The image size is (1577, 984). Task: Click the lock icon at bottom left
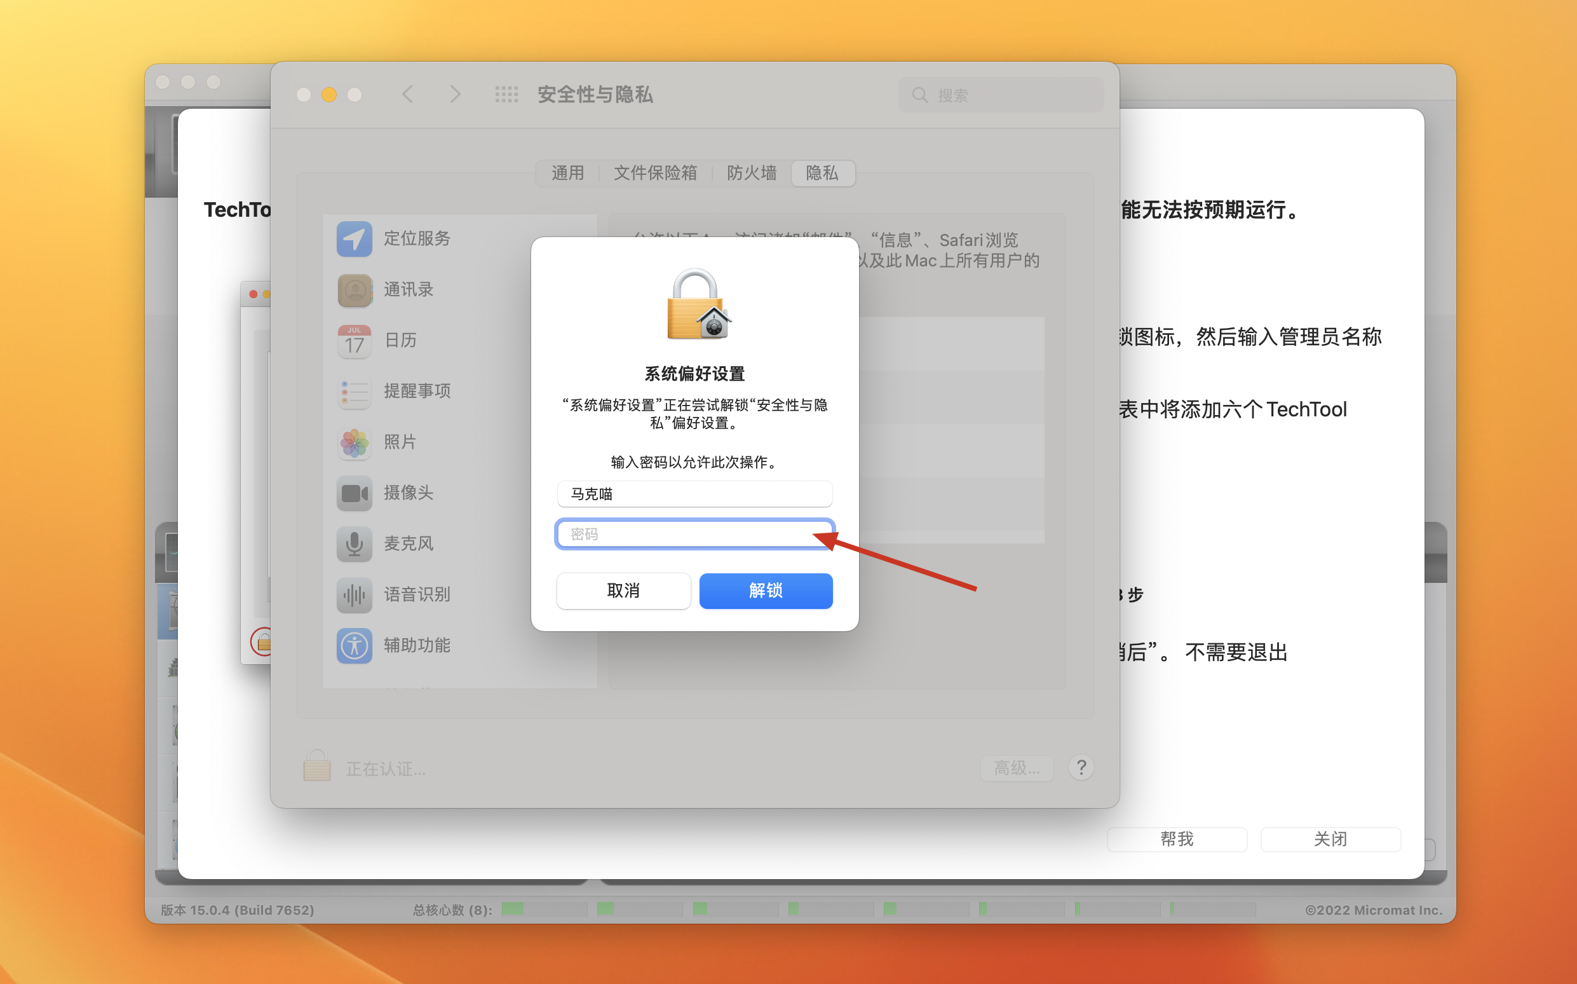point(316,767)
